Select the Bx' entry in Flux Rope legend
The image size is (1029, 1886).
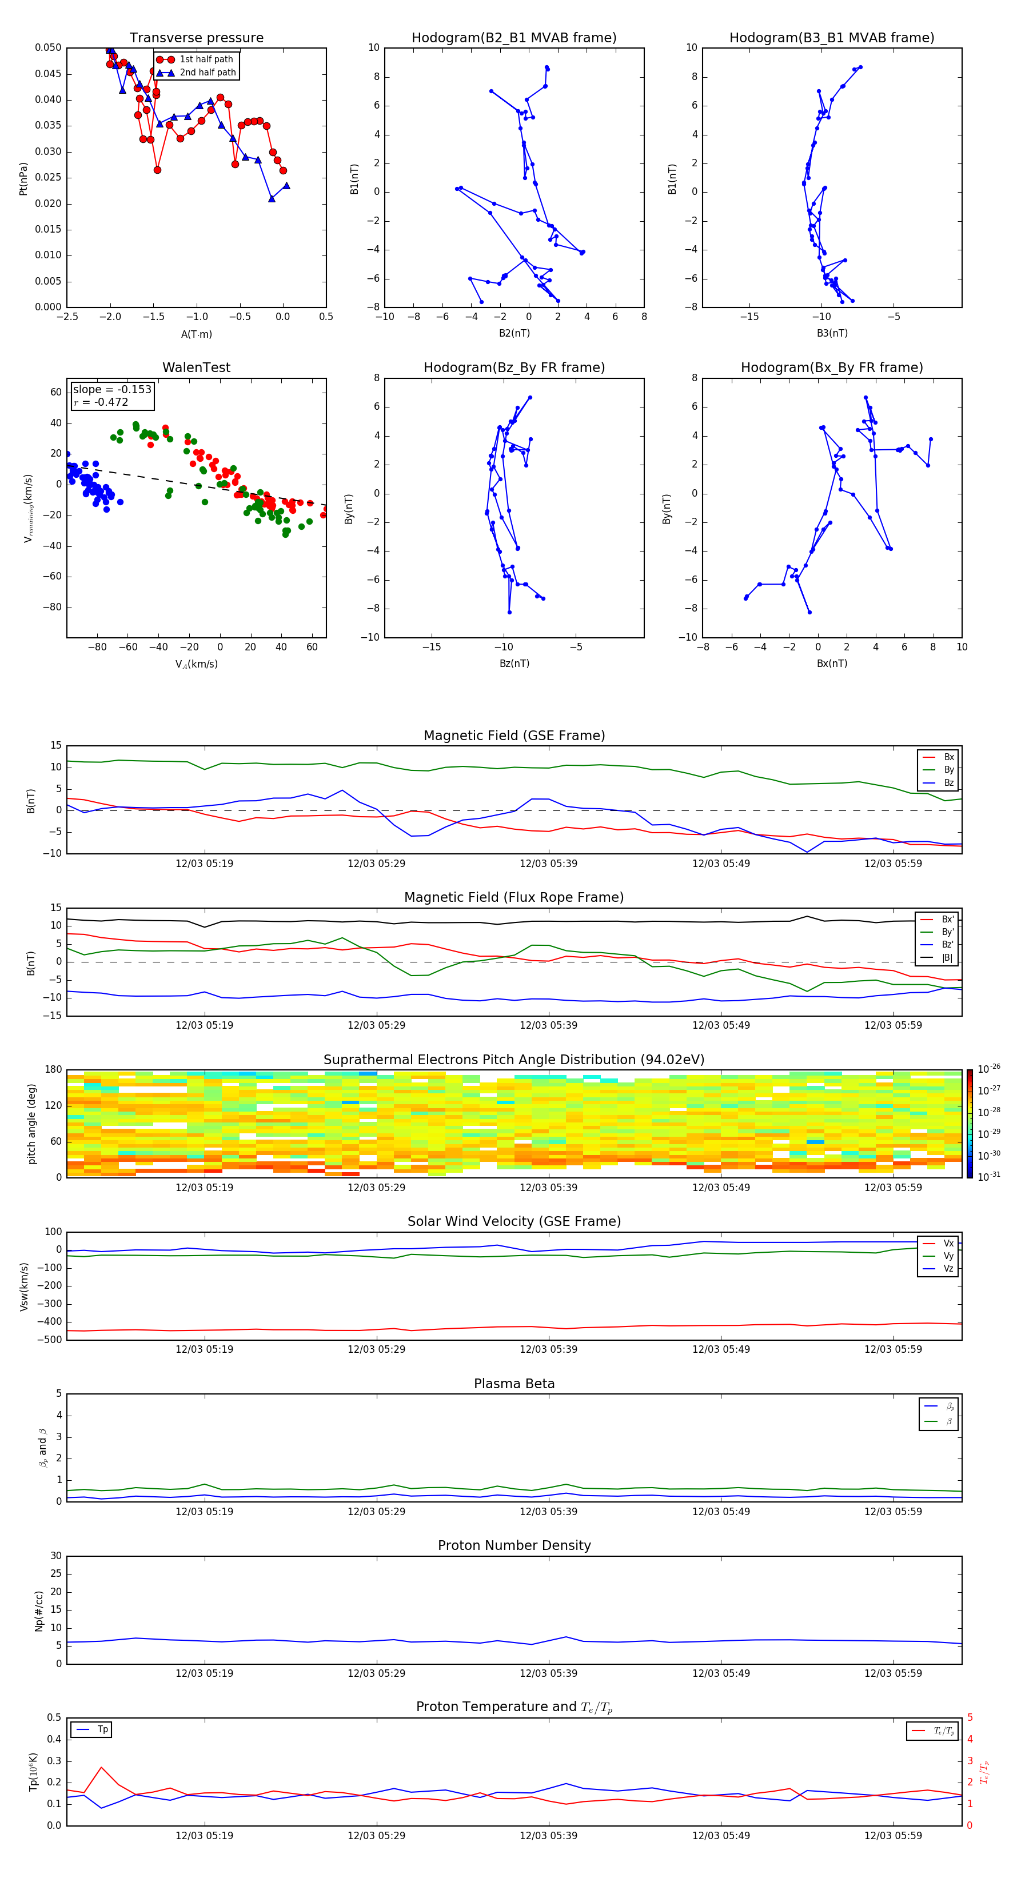click(x=938, y=920)
